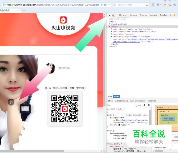Open the DOM Breakpoints tab
Screen dimensions: 178x153
pyautogui.click(x=137, y=101)
